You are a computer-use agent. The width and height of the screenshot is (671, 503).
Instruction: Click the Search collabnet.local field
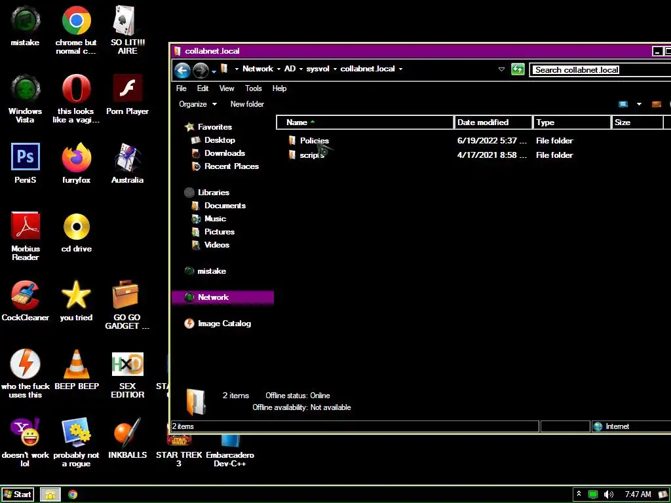(600, 69)
